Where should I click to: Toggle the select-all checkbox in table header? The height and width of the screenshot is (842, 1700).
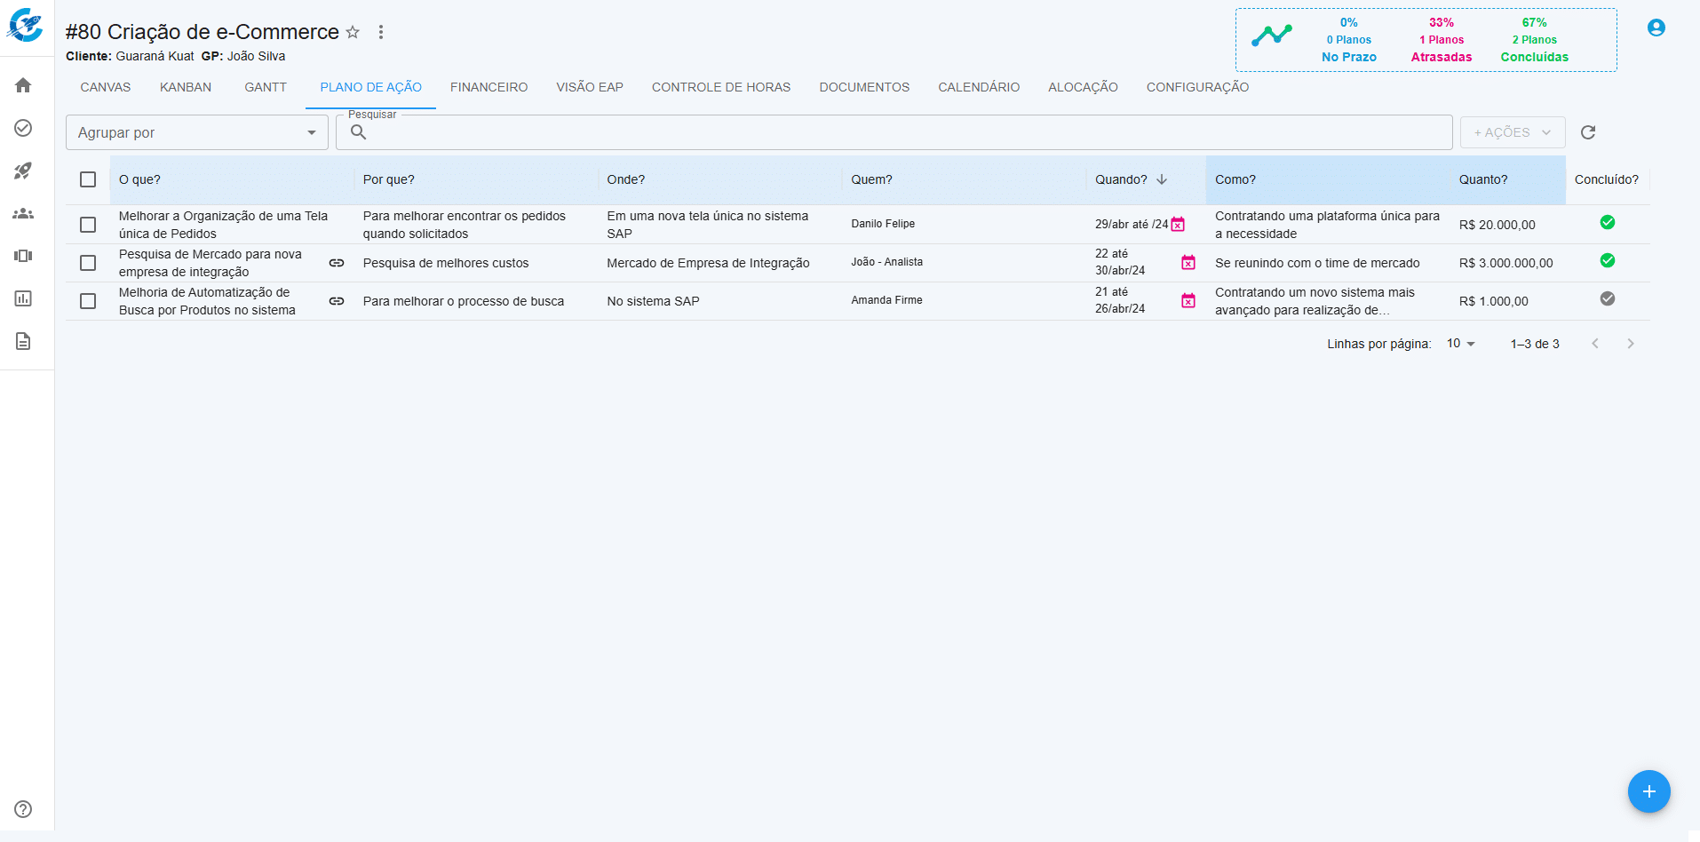(88, 179)
